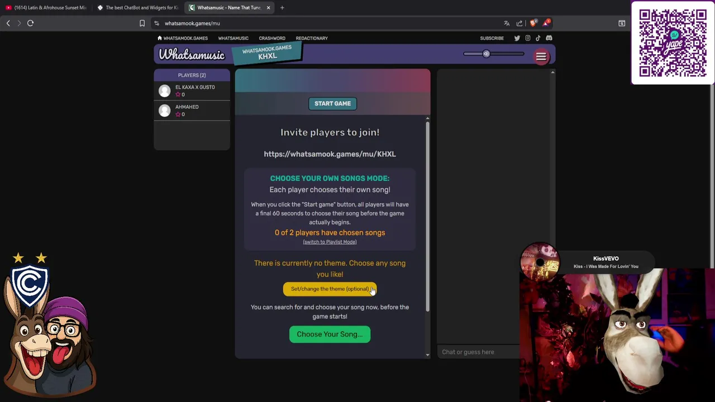715x402 pixels.
Task: Open the hamburger menu button
Action: pos(541,56)
